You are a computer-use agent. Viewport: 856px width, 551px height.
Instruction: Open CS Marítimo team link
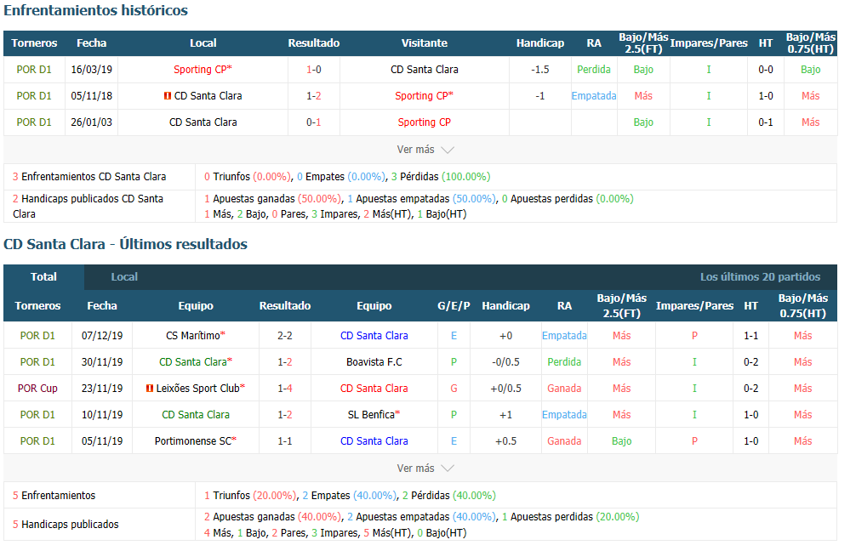coord(196,336)
